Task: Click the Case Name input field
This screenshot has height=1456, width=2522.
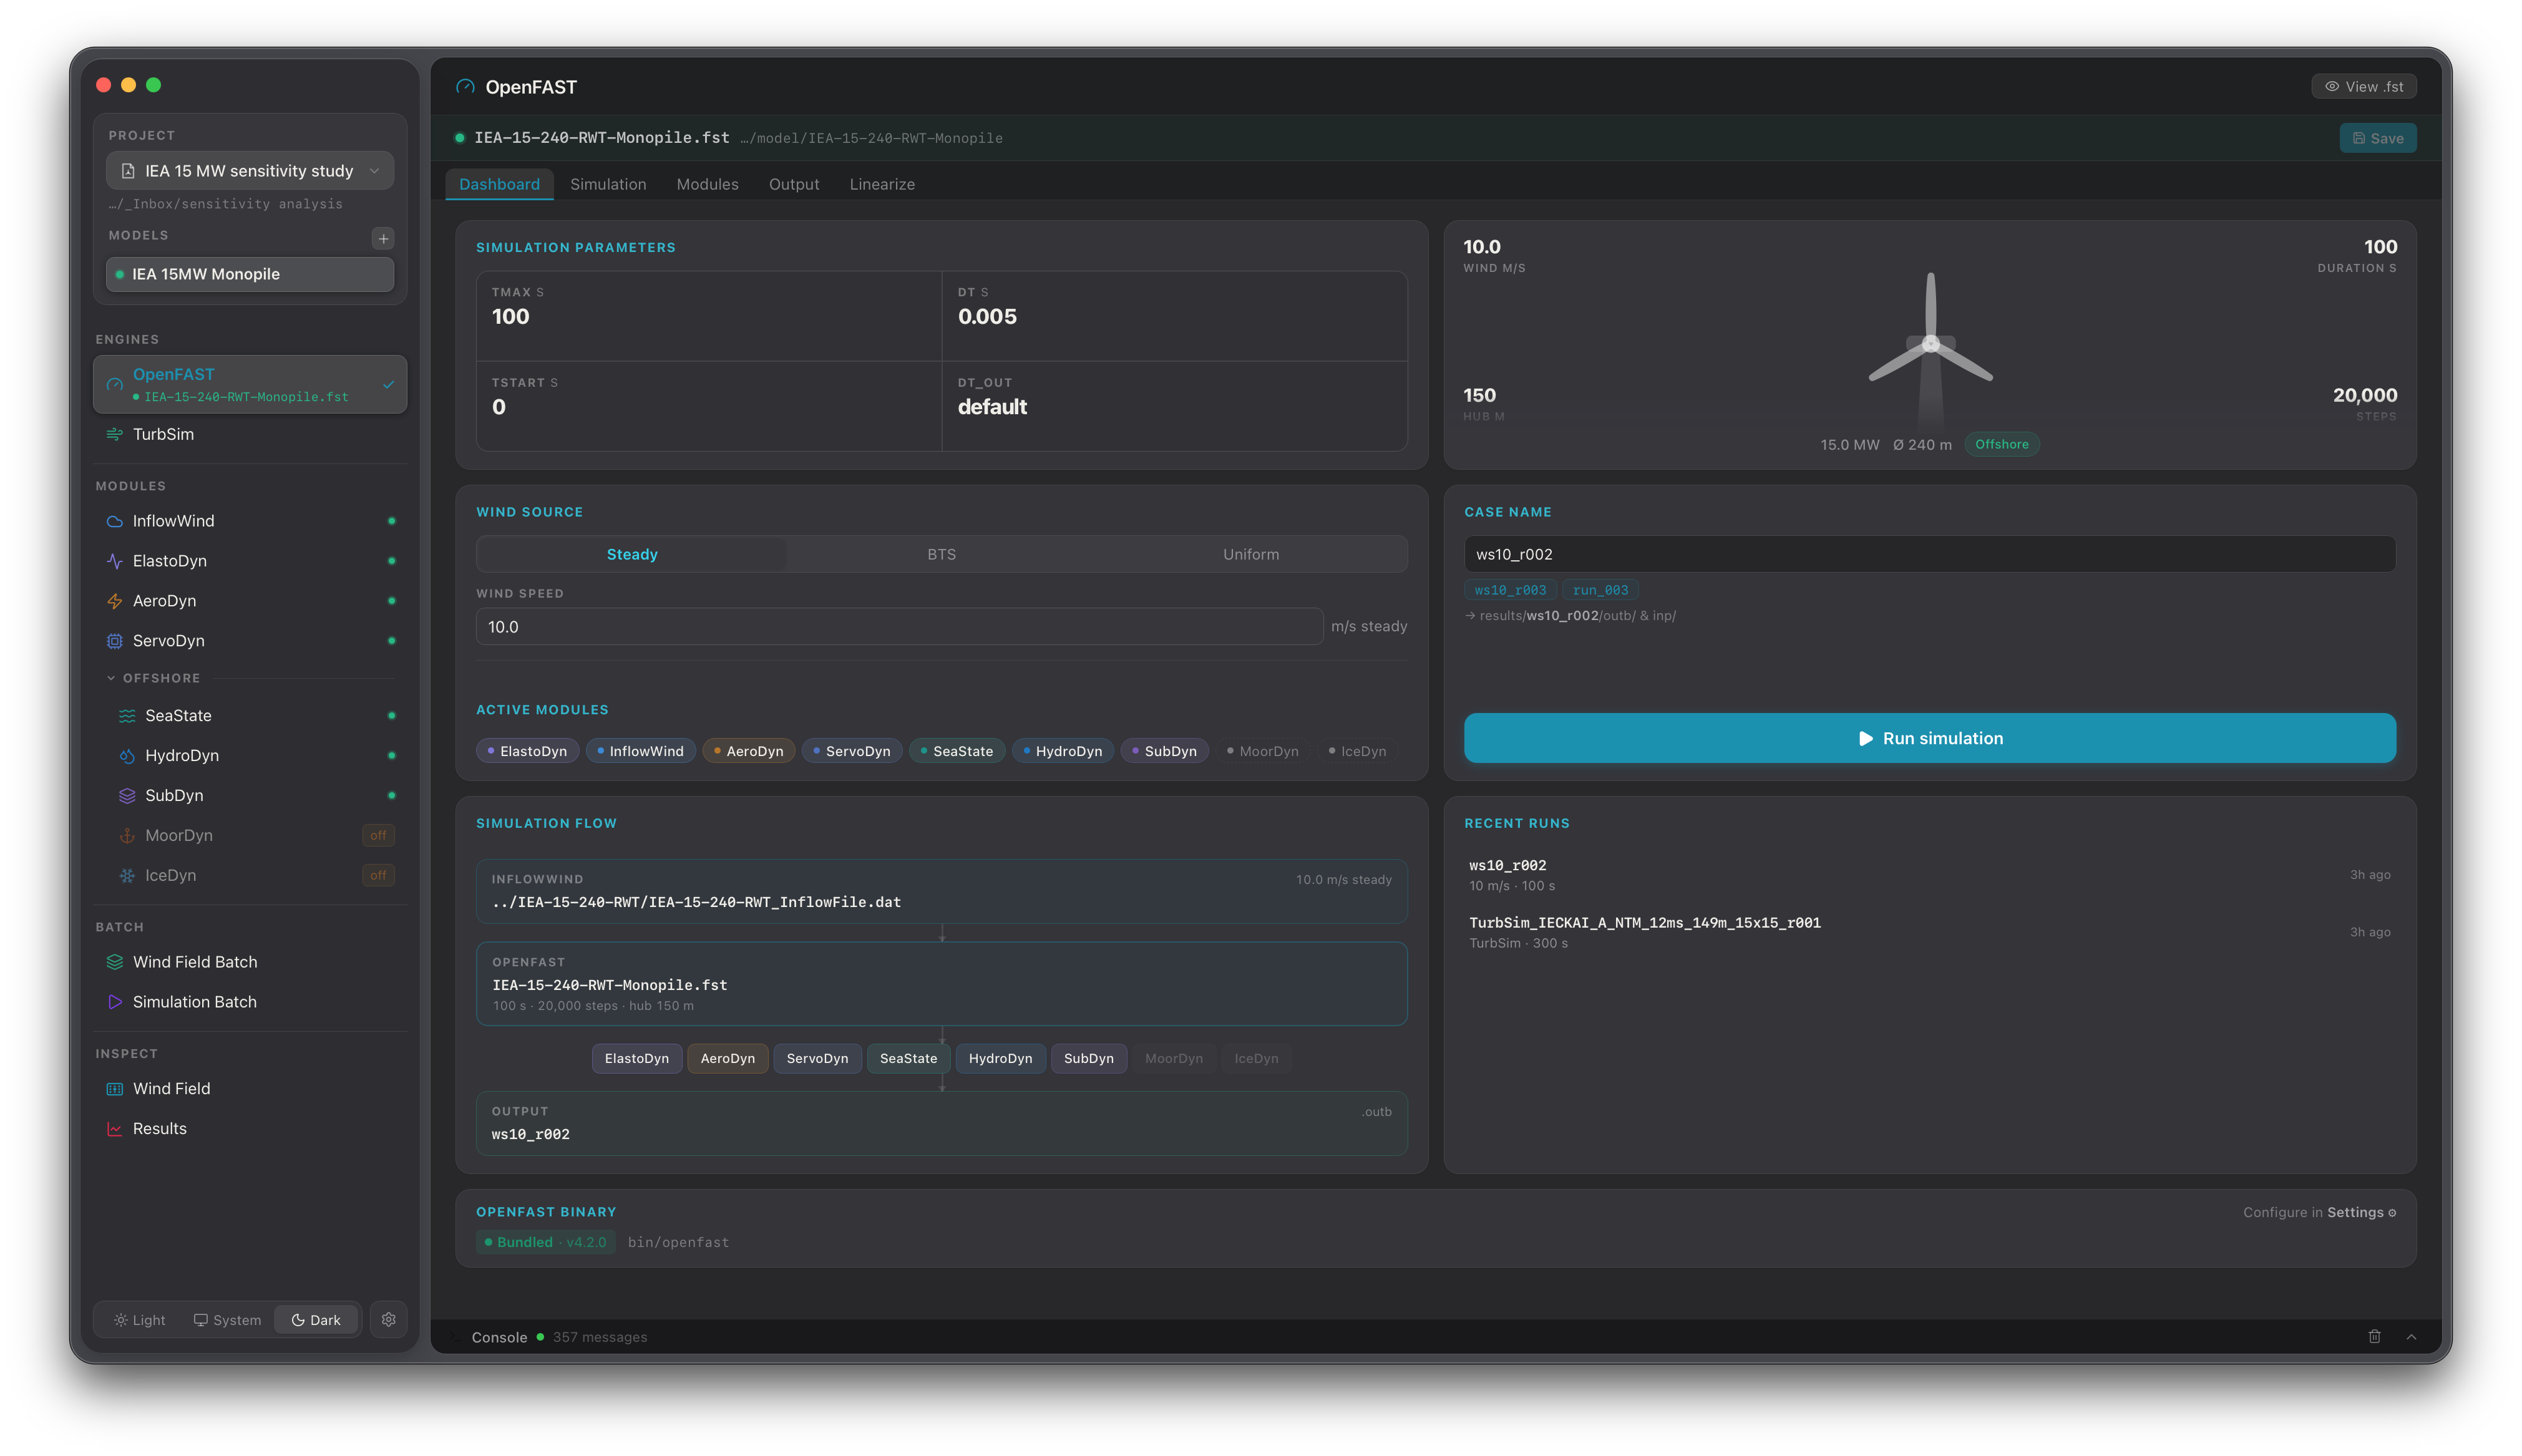Action: (x=1929, y=554)
